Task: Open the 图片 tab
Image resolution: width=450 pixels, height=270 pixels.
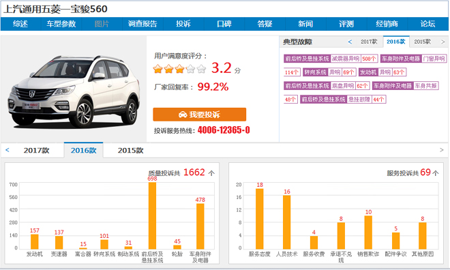Action: (x=102, y=24)
